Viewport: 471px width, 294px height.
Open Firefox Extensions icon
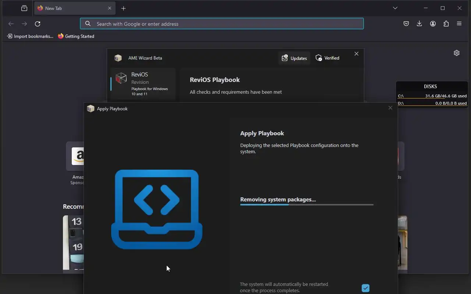[x=446, y=24]
